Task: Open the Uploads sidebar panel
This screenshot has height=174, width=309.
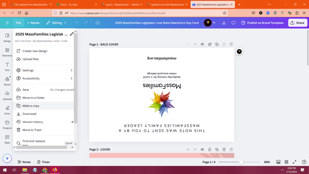Action: click(x=7, y=96)
